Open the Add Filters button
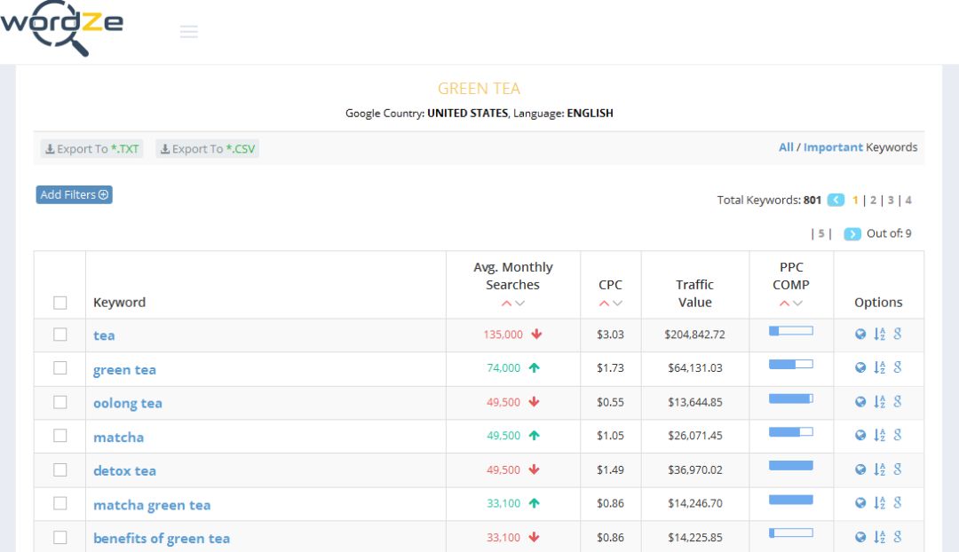959x552 pixels. click(75, 194)
